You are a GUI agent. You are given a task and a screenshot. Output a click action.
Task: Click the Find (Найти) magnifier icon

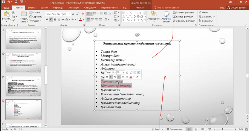pyautogui.click(x=200, y=13)
